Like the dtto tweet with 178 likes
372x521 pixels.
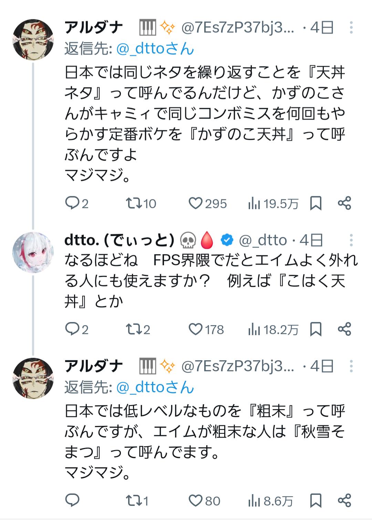click(x=196, y=329)
